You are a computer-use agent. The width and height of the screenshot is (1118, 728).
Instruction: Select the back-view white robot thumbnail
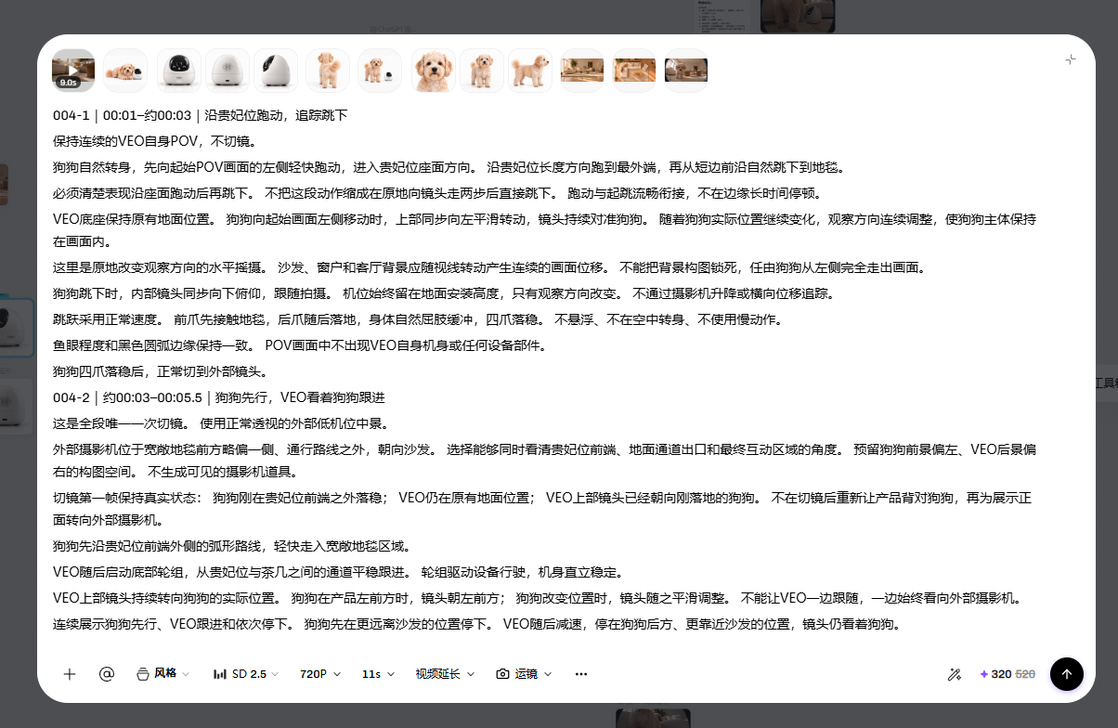tap(227, 70)
